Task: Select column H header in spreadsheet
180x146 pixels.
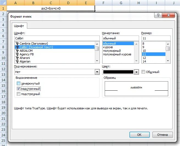Action: point(139,3)
